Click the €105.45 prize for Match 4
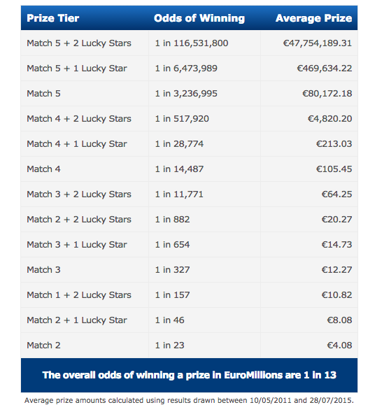375x412 pixels. click(x=334, y=169)
